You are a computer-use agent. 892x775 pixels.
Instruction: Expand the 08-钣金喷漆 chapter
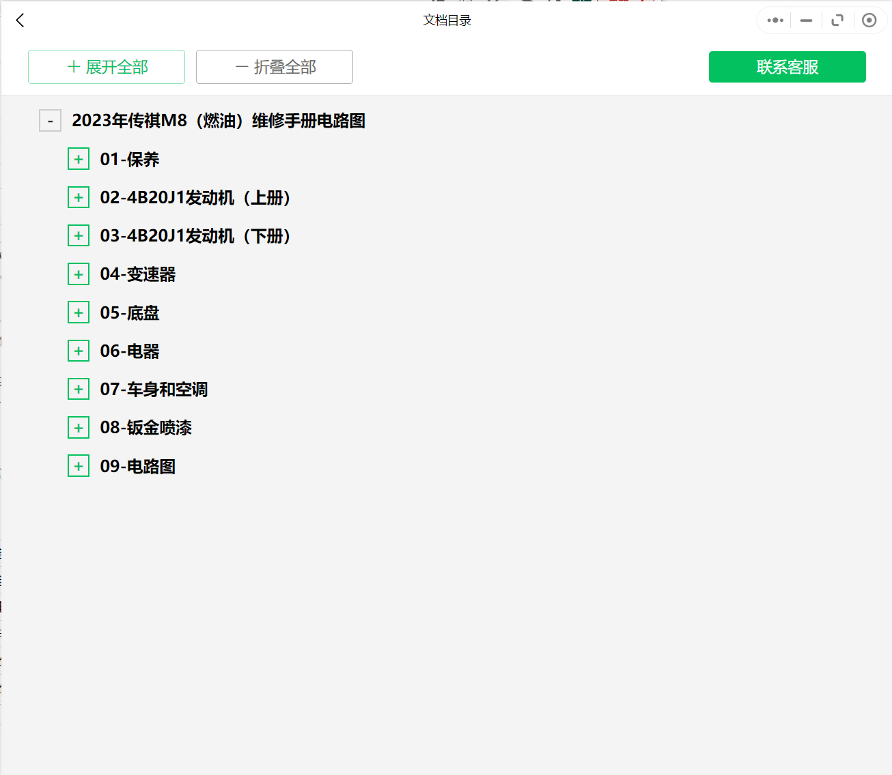(79, 427)
